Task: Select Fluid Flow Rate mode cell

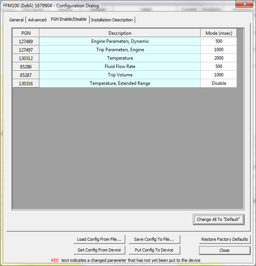Action: [x=219, y=66]
